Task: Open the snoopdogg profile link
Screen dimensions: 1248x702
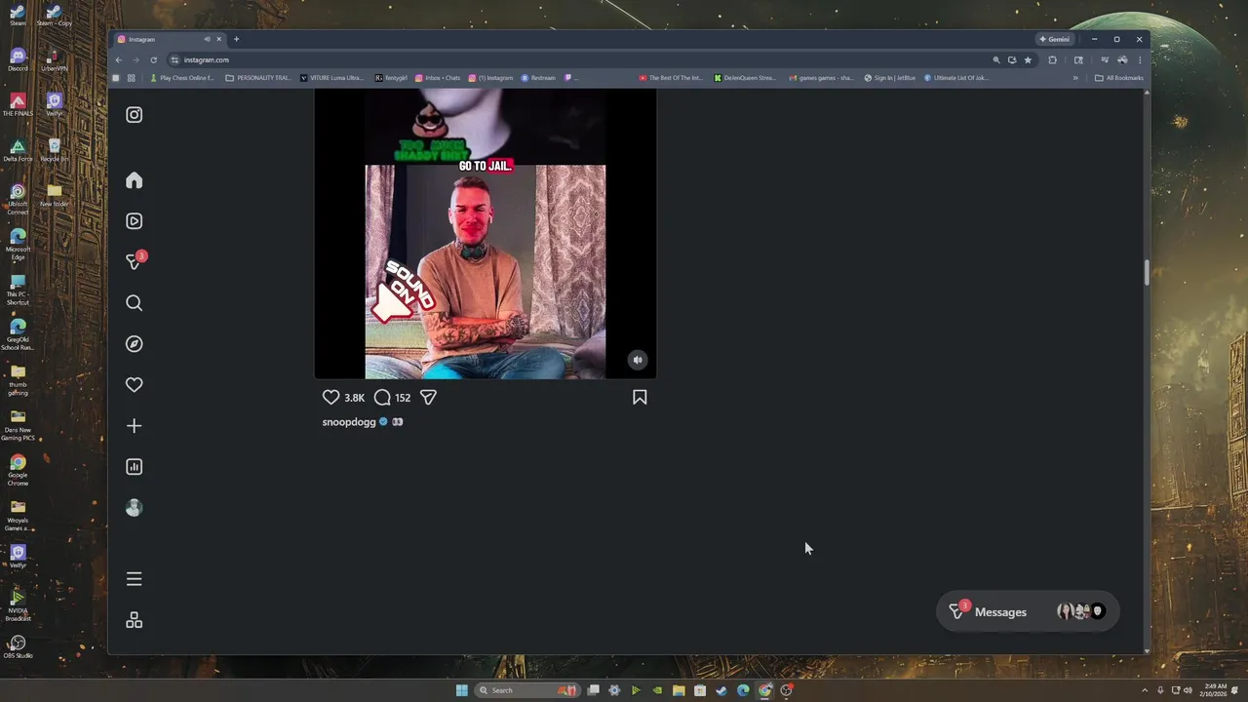Action: click(349, 422)
